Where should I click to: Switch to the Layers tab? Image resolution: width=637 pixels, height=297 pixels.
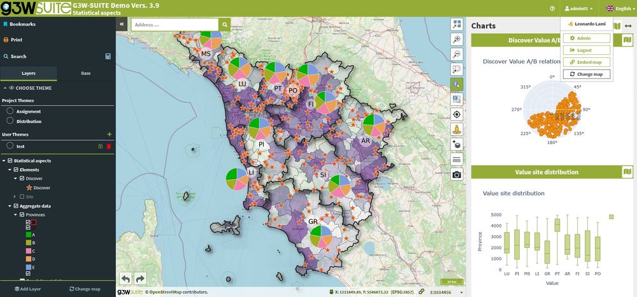[x=29, y=73]
